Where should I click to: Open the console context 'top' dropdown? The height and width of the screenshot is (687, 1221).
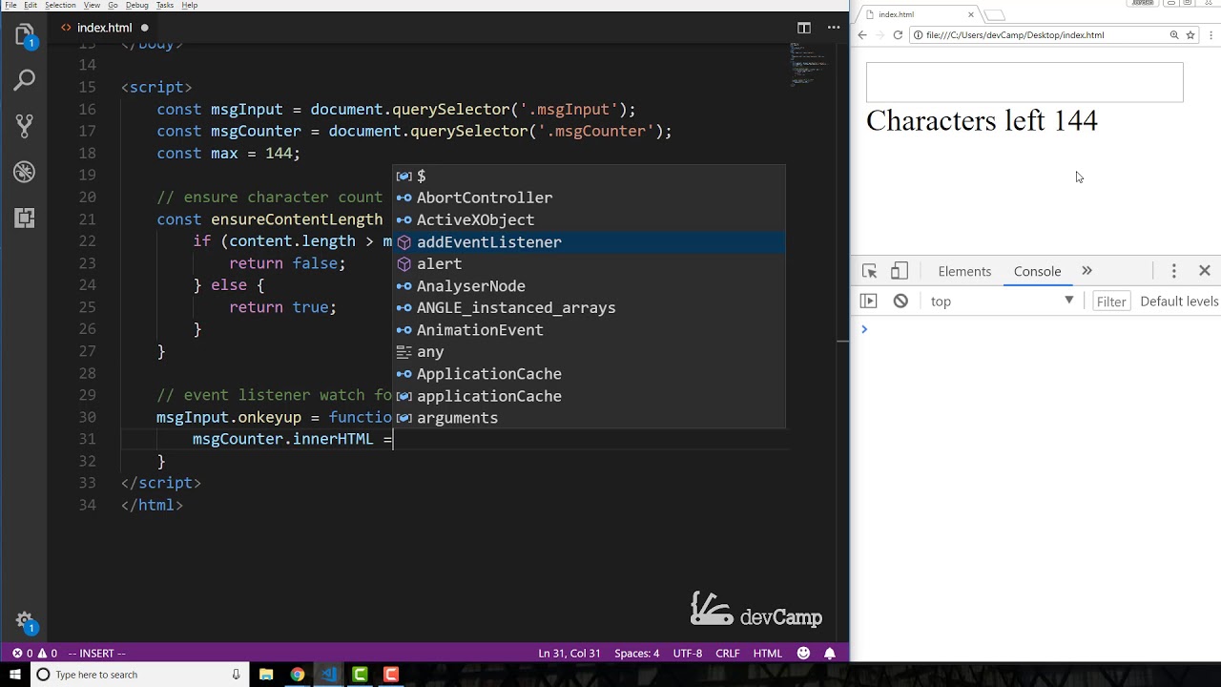coord(1002,302)
